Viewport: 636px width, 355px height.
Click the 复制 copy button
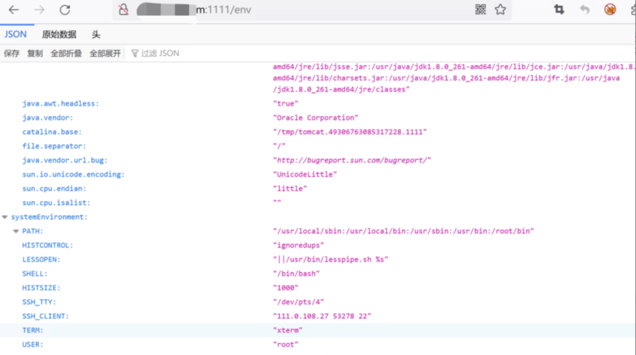[x=35, y=54]
